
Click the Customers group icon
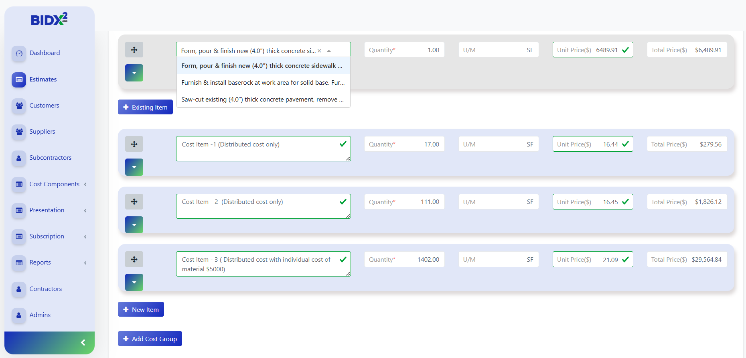(x=19, y=106)
